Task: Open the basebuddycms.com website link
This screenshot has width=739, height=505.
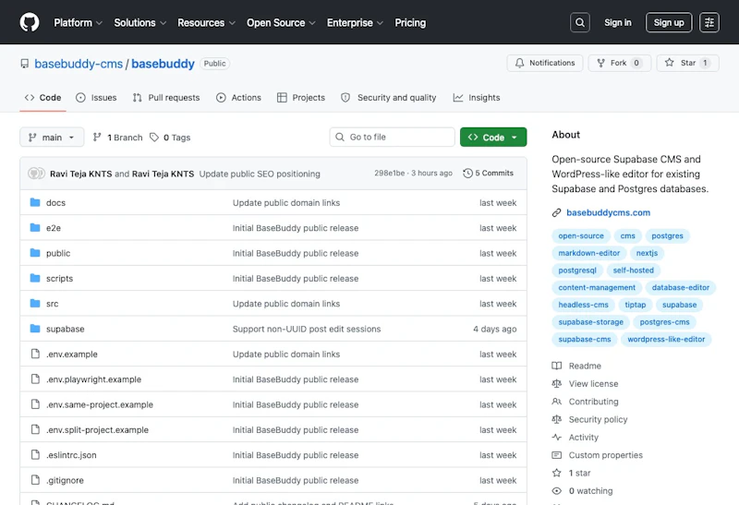Action: [x=608, y=213]
